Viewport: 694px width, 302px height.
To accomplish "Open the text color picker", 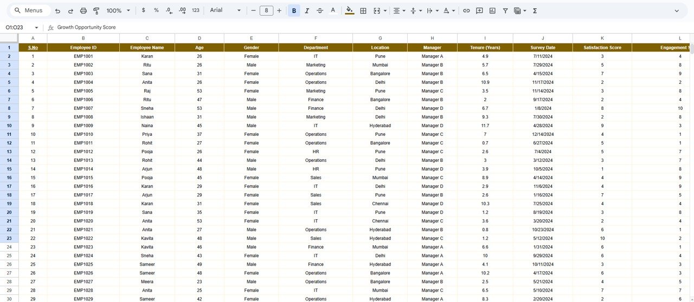I will click(x=333, y=10).
